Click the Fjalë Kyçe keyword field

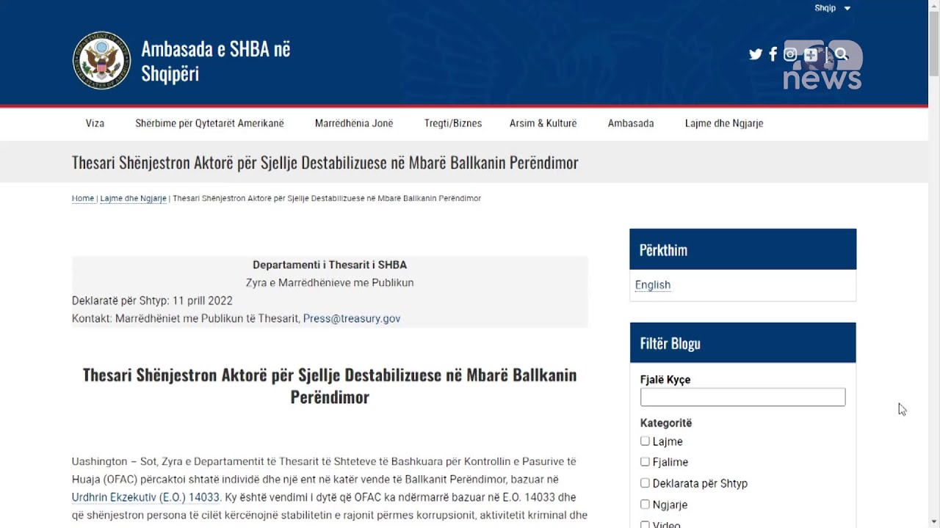point(742,397)
